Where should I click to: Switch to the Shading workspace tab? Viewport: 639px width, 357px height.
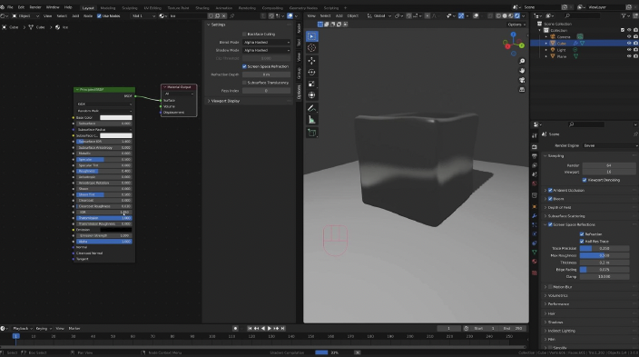[202, 8]
